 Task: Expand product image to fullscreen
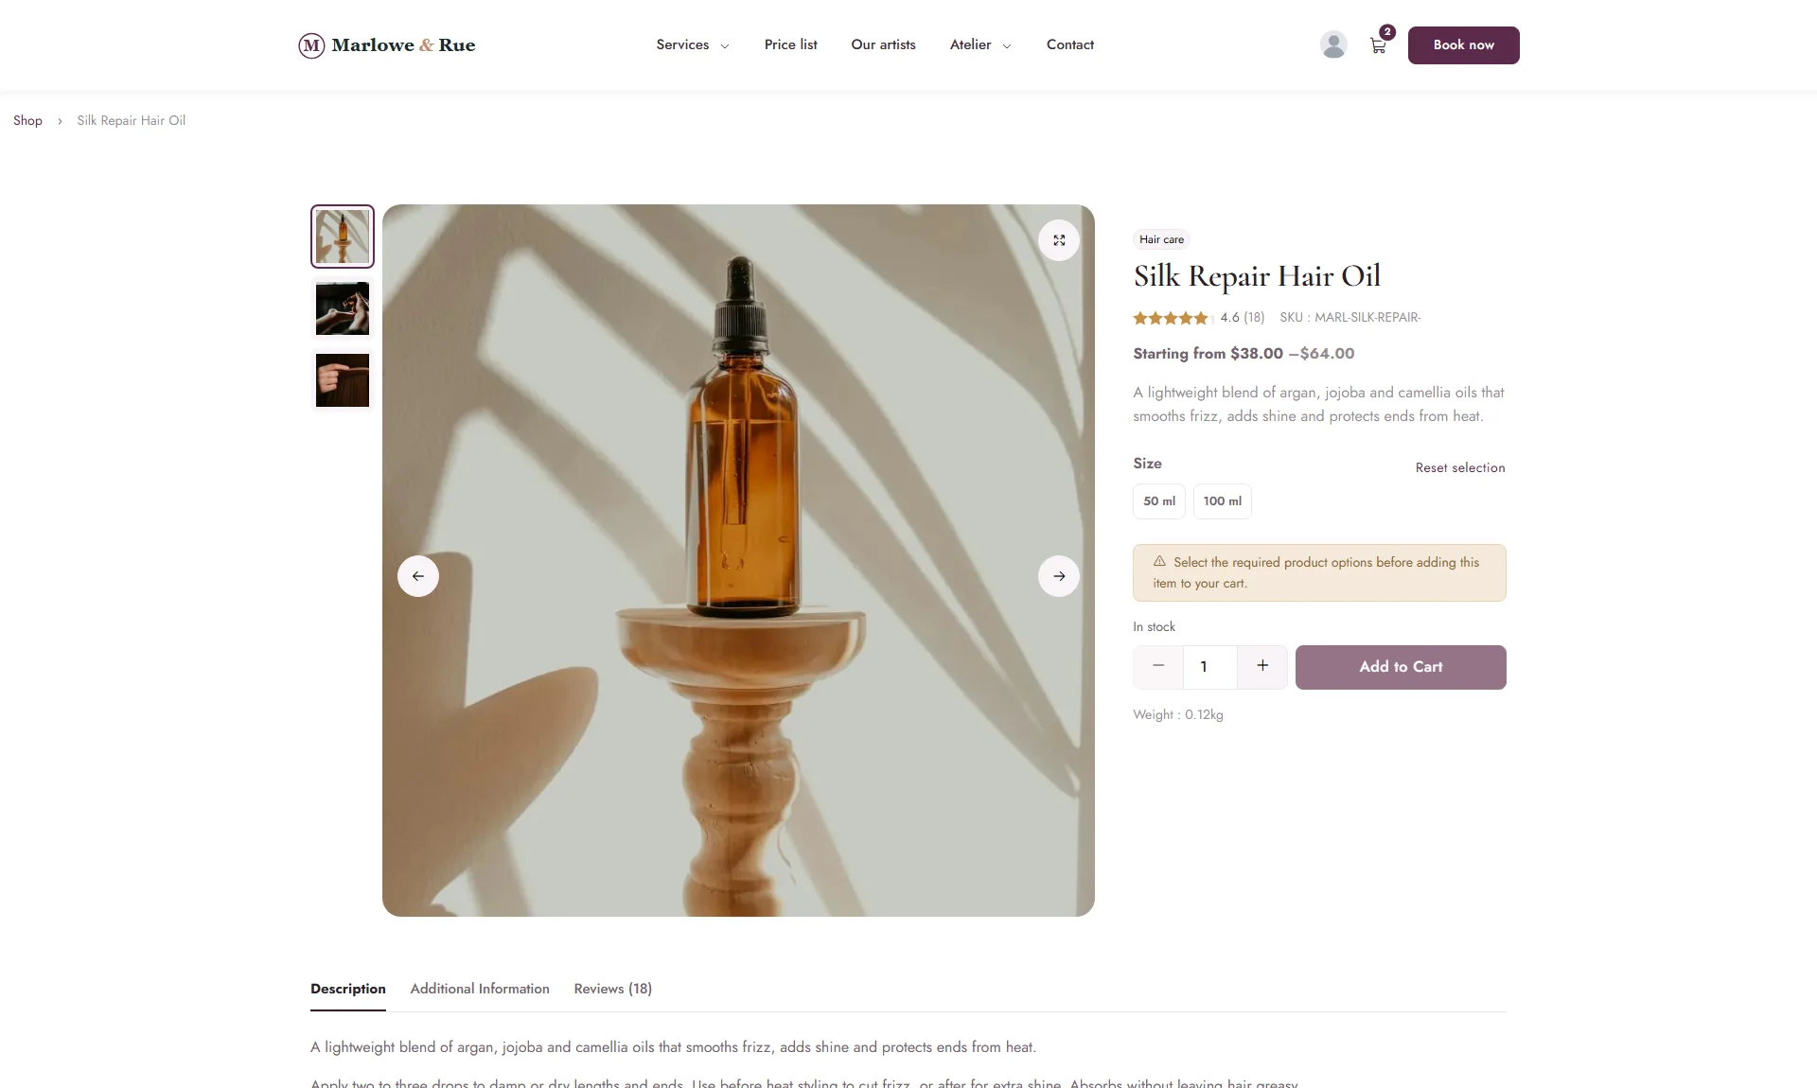point(1059,240)
